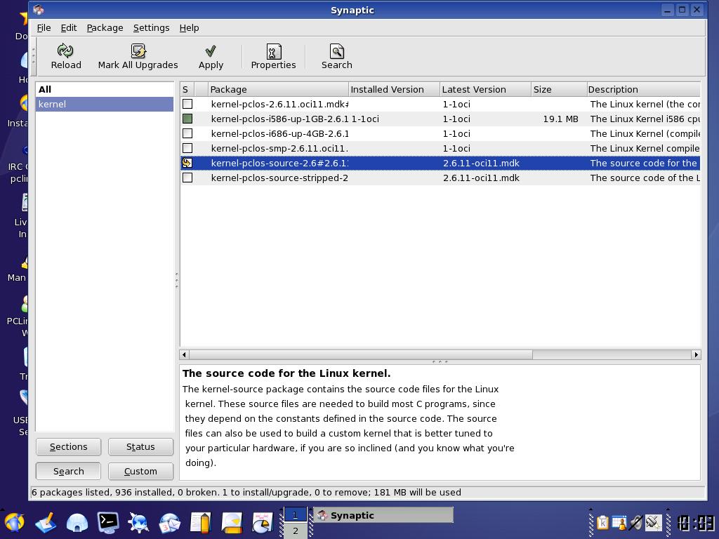Image resolution: width=719 pixels, height=539 pixels.
Task: Toggle status box for kernel-pclos-smp
Action: click(x=187, y=148)
